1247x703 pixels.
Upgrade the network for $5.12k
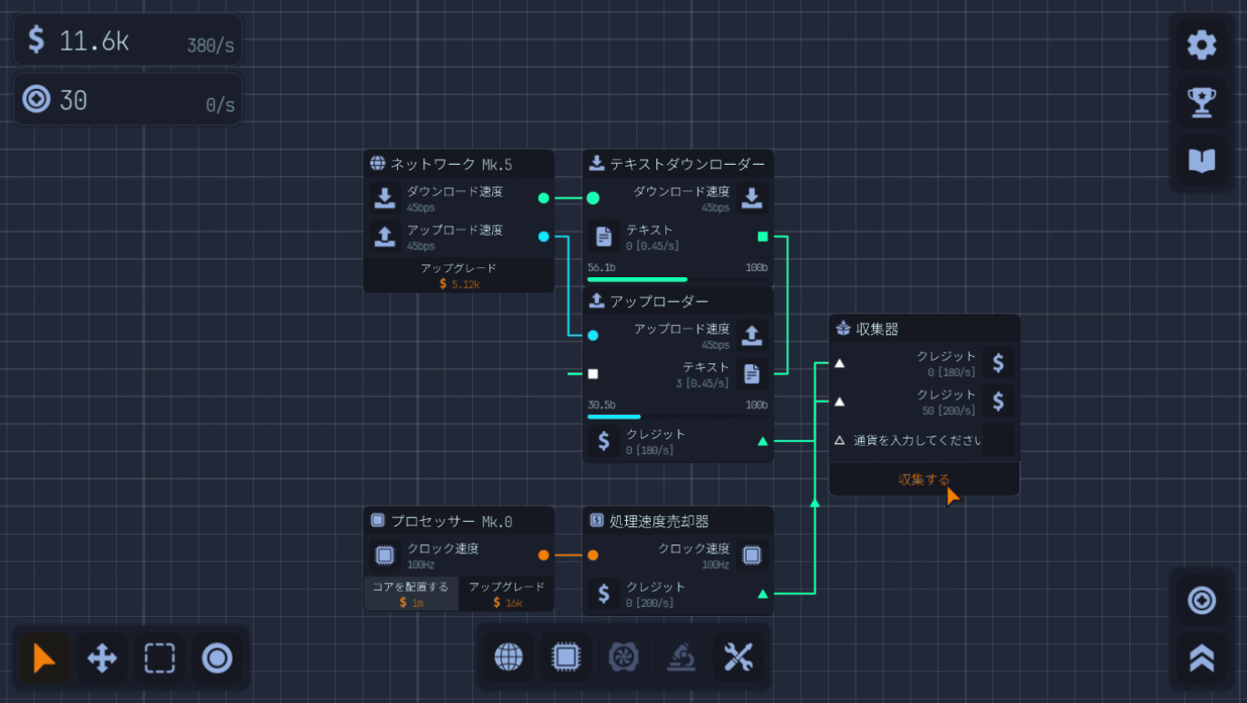(x=459, y=275)
